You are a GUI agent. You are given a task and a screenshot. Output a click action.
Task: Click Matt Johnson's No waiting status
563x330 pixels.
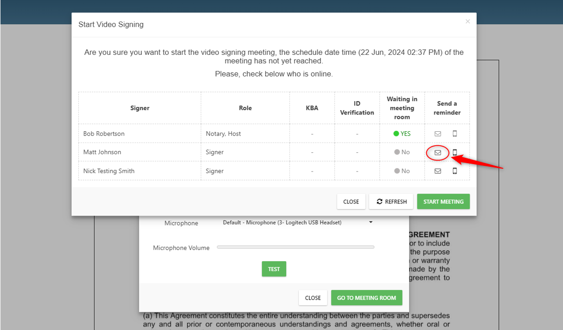[402, 152]
